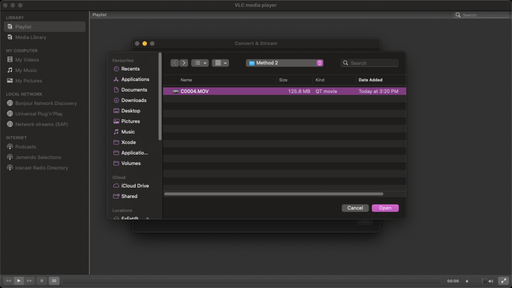Click the VLC stop button

coord(41,281)
